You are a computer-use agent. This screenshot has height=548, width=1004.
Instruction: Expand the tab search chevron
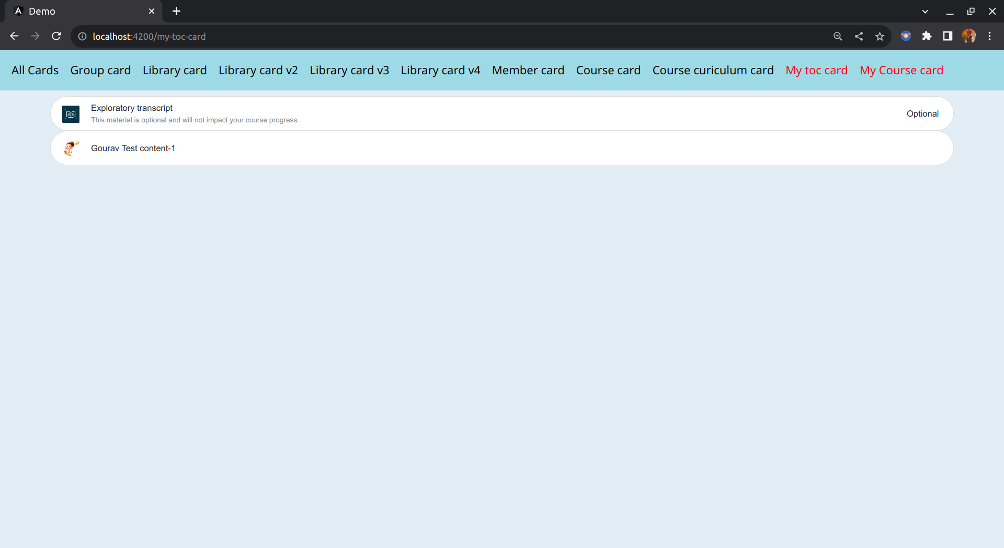(x=925, y=11)
